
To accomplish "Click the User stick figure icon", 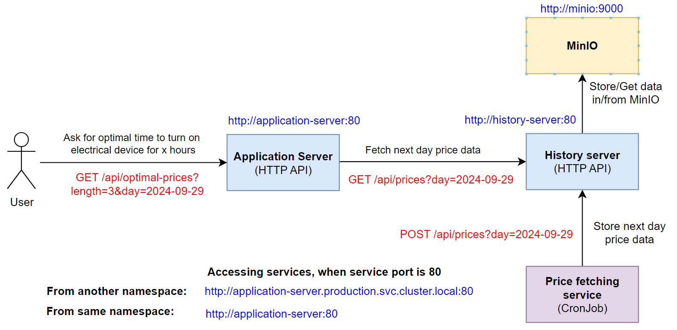I will click(21, 160).
